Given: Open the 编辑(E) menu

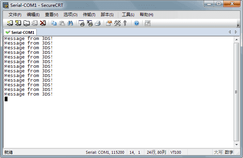Looking at the screenshot, I should (33, 15).
